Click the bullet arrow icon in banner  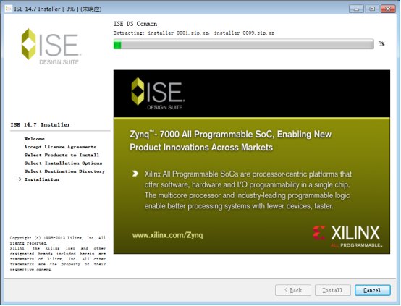point(135,174)
